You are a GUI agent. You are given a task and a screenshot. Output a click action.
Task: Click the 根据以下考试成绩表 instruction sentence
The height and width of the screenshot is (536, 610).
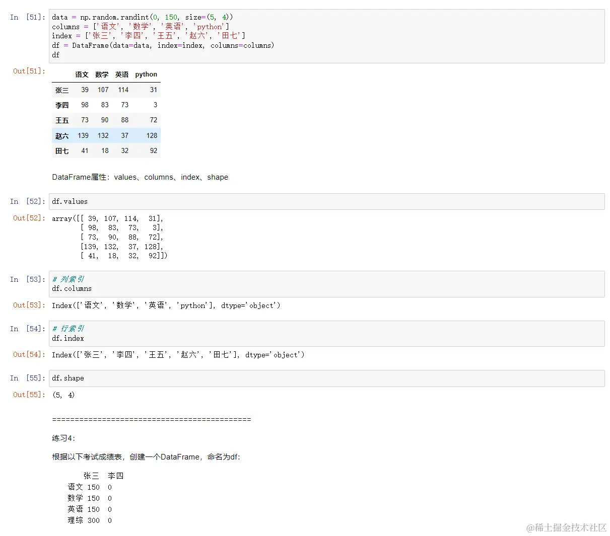(146, 457)
